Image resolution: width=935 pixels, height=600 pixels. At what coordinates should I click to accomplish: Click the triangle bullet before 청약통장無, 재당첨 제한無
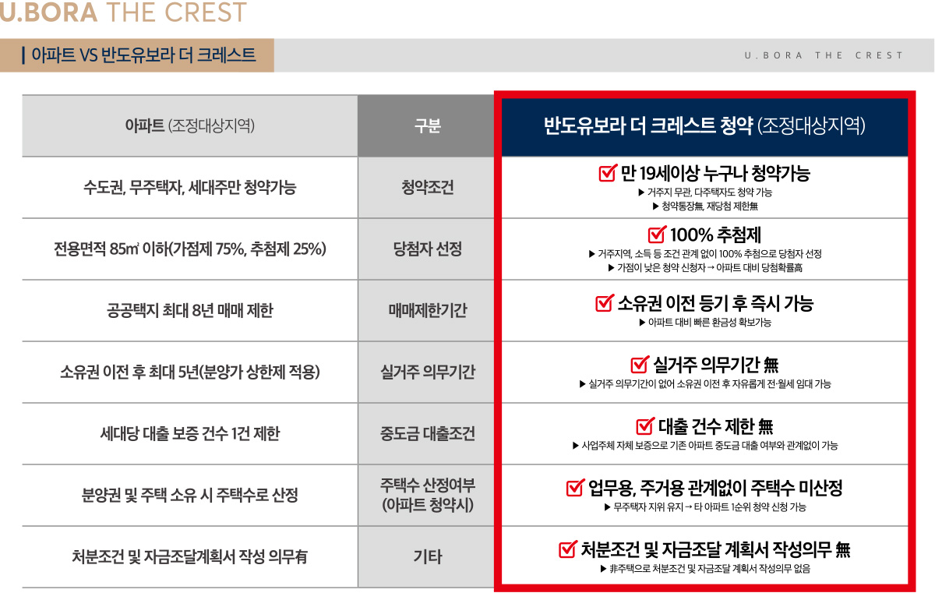655,206
